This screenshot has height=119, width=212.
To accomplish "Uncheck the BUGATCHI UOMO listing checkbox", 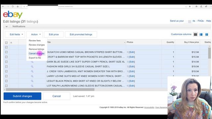I will point(6,52).
